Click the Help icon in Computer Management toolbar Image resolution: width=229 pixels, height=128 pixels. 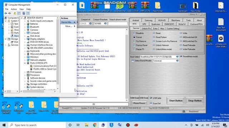[24, 14]
